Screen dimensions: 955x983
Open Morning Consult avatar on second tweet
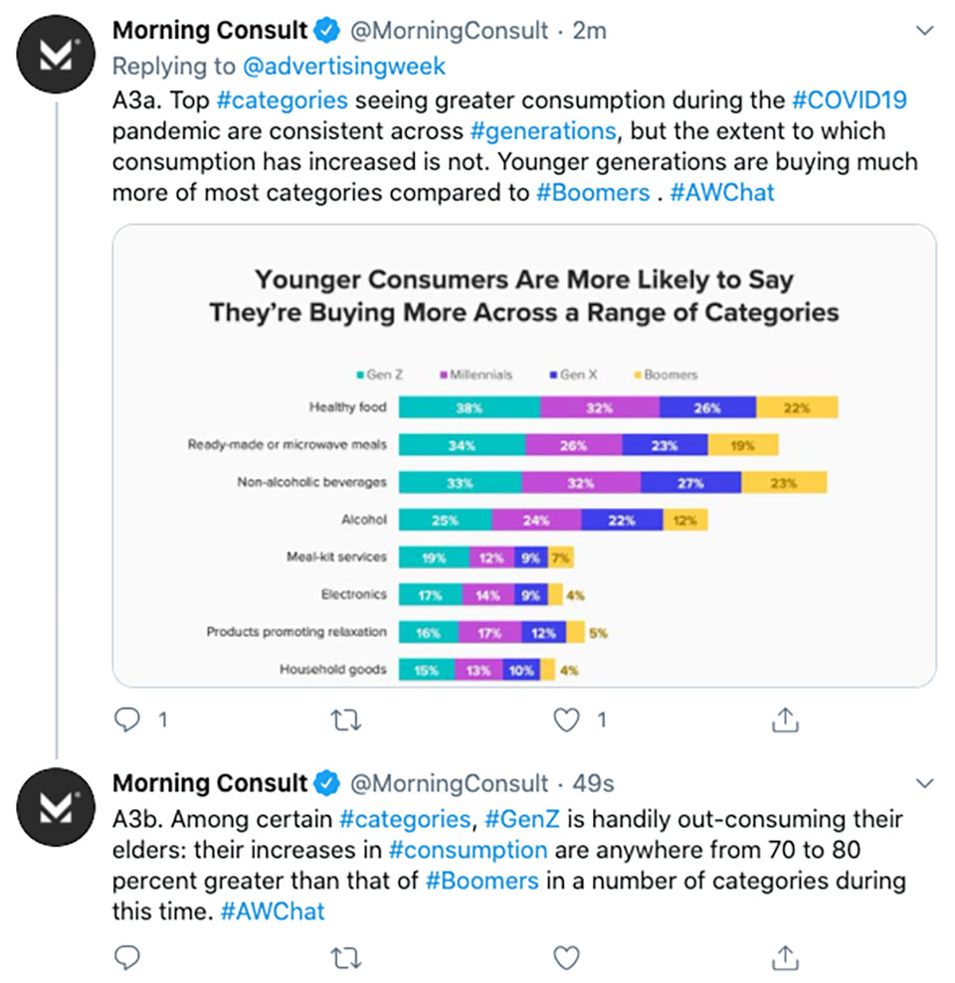pyautogui.click(x=56, y=807)
